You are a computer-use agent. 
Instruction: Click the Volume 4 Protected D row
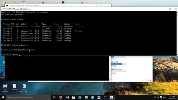point(37,38)
